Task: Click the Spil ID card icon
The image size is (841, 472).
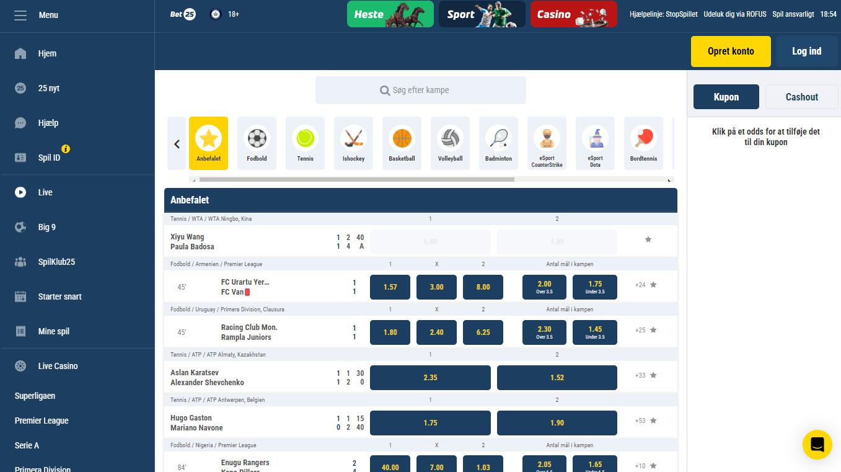Action: point(20,158)
